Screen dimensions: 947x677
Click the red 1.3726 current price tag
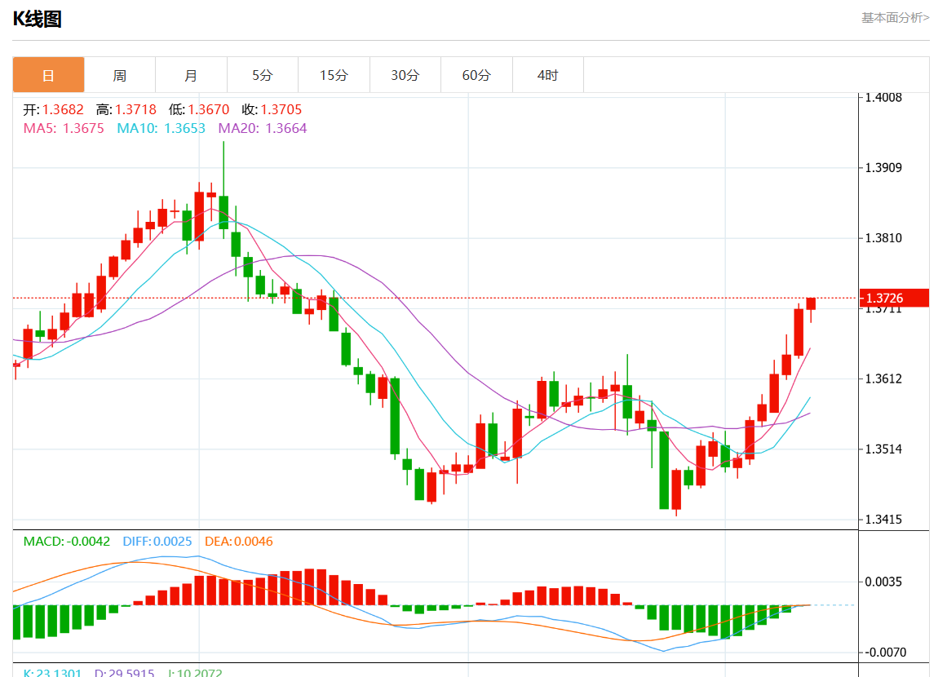point(894,299)
